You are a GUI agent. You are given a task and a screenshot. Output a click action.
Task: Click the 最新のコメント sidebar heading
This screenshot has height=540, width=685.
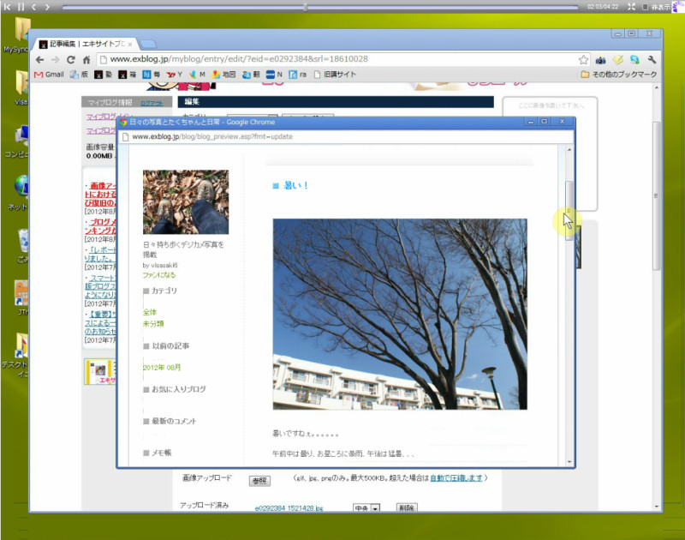[174, 421]
